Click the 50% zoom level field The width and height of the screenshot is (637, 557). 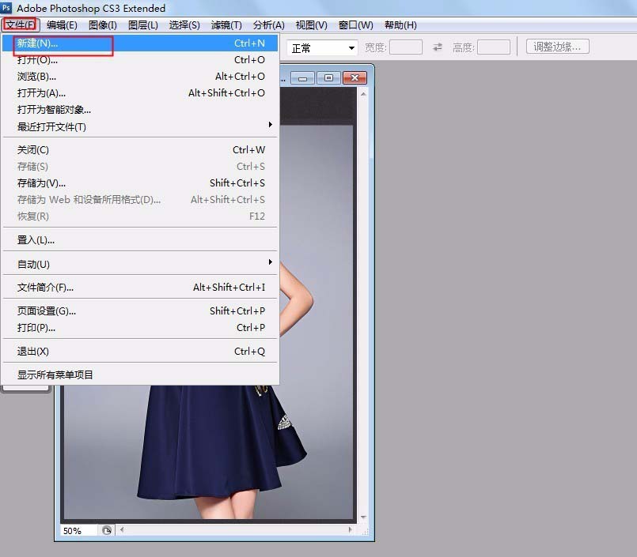click(78, 531)
